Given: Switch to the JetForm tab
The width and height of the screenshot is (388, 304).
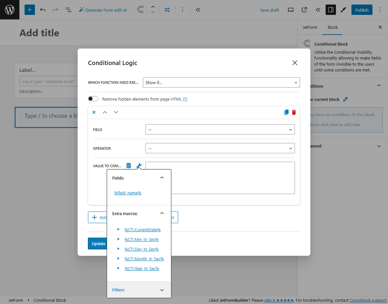Looking at the screenshot, I should tap(310, 27).
